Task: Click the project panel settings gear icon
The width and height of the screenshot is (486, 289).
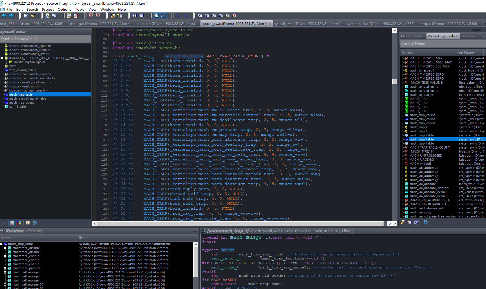Action: [x=426, y=222]
